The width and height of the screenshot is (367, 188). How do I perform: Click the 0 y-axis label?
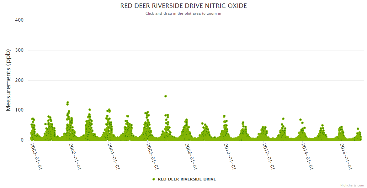click(22, 140)
